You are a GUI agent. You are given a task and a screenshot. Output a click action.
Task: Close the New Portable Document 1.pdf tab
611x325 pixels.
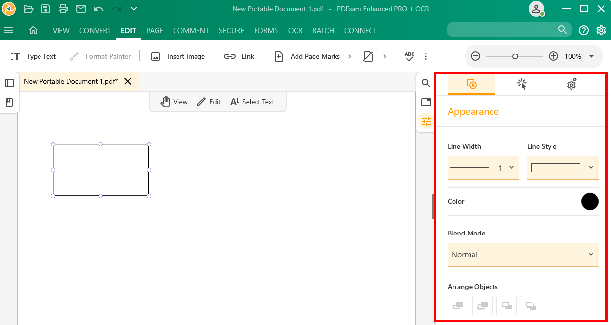coord(128,81)
